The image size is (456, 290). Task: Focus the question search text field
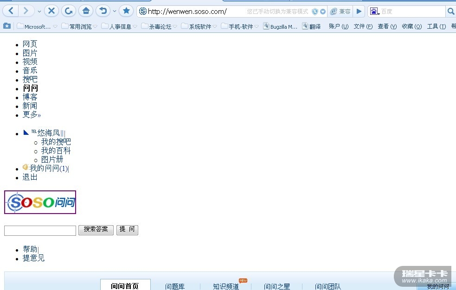[x=40, y=231]
